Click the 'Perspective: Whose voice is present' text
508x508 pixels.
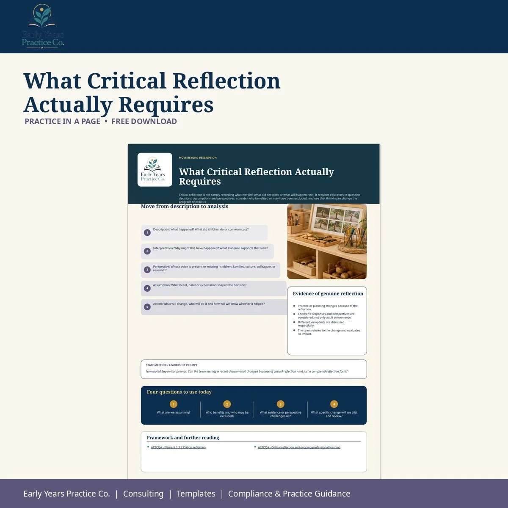214,268
